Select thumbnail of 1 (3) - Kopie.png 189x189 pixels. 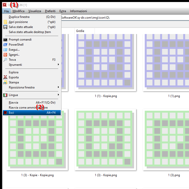[x=105, y=140]
